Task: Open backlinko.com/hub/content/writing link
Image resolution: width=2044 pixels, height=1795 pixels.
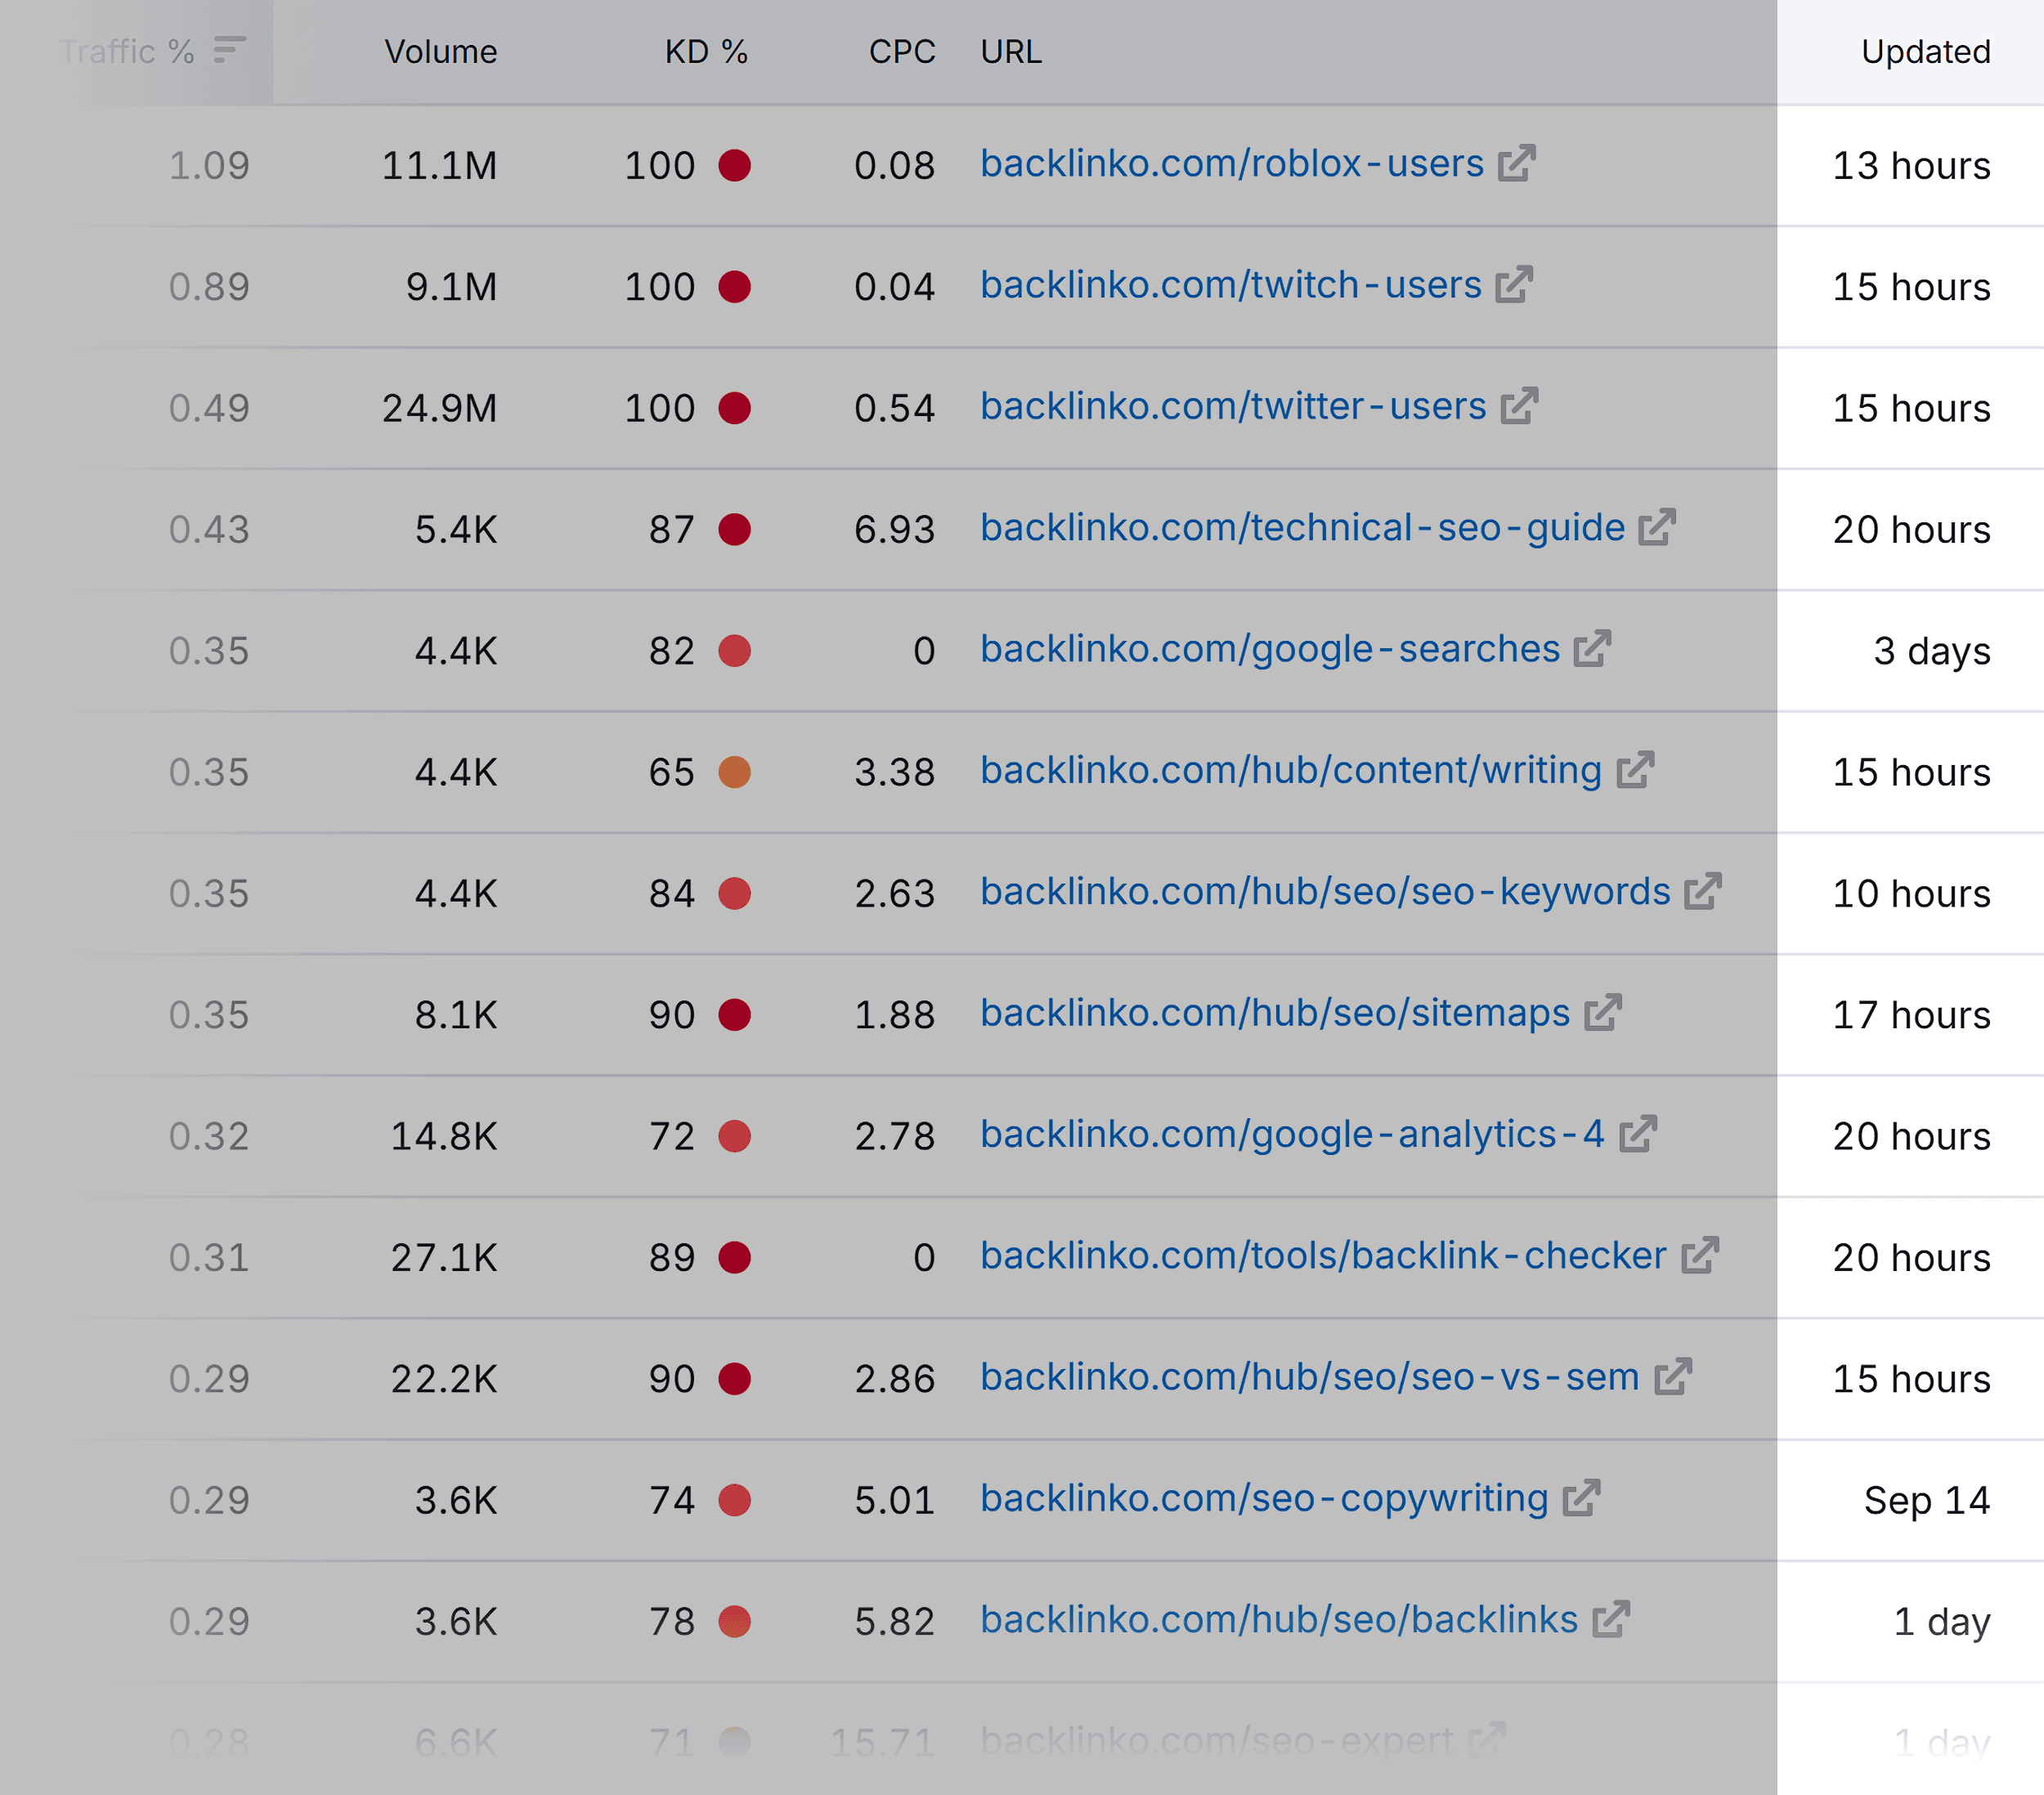Action: (1291, 771)
